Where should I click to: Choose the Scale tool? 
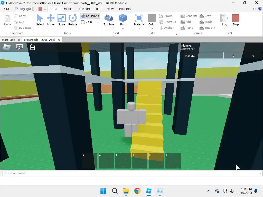[x=62, y=20]
